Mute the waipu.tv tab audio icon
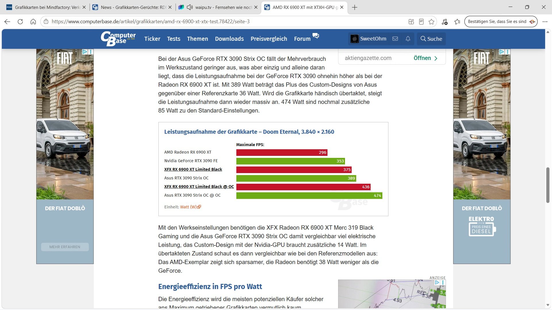Viewport: 552px width, 310px height. [189, 7]
